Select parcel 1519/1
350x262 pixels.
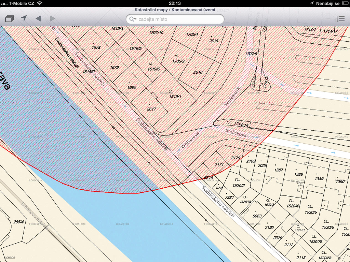click(x=175, y=97)
